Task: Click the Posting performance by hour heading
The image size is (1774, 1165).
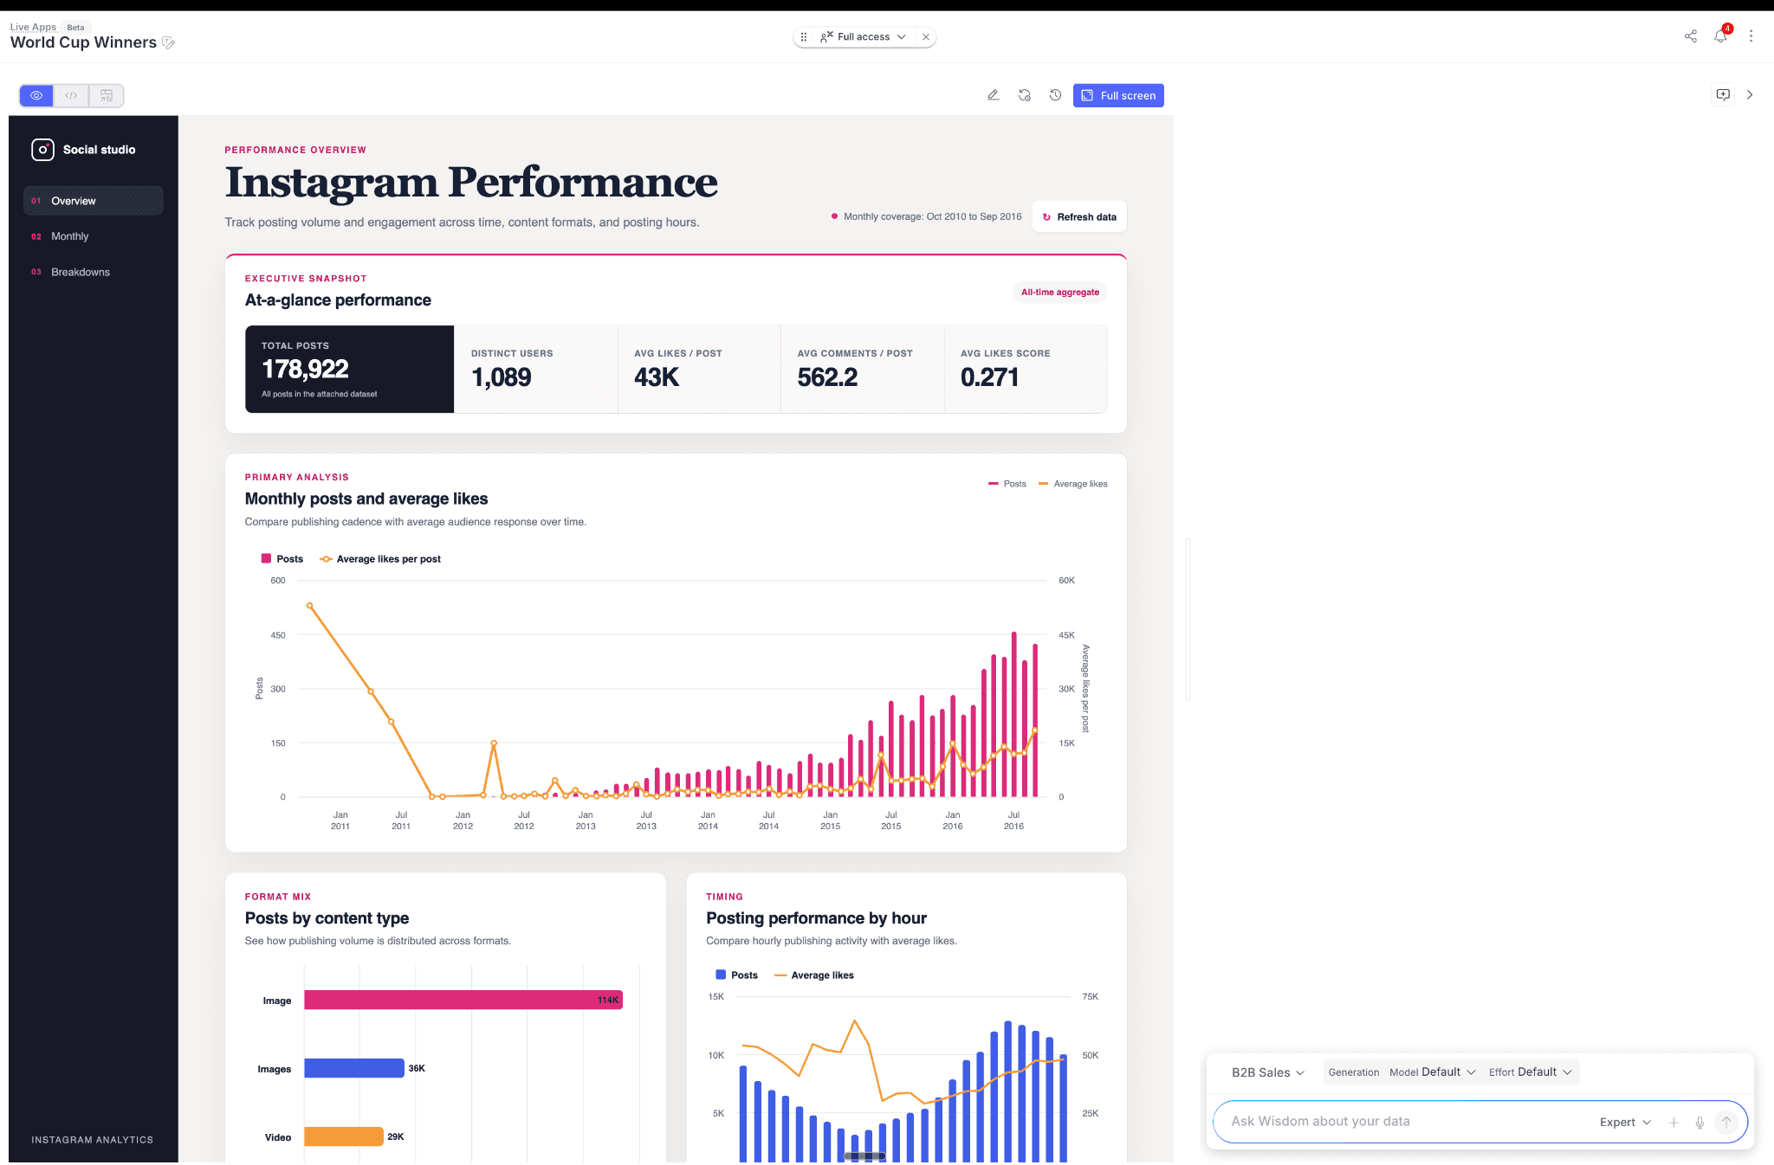Action: [816, 918]
